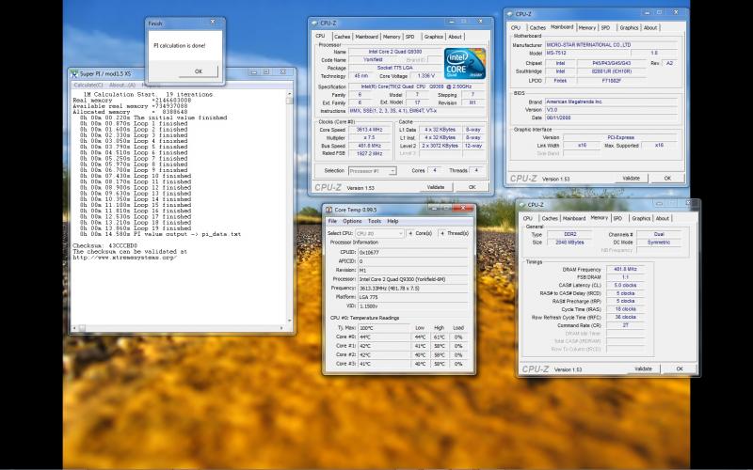Click the Core Temp Frequency value field
The width and height of the screenshot is (753, 470).
[412, 289]
